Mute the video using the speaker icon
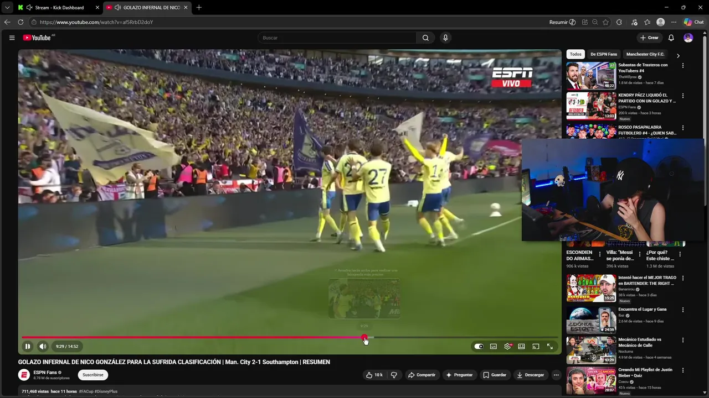 (x=43, y=347)
